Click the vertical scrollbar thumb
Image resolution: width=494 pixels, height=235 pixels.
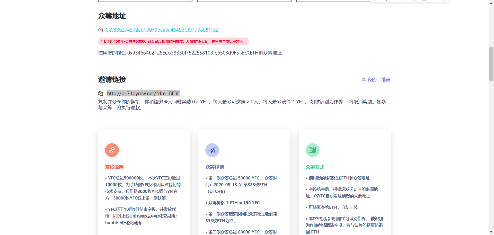pos(491,64)
